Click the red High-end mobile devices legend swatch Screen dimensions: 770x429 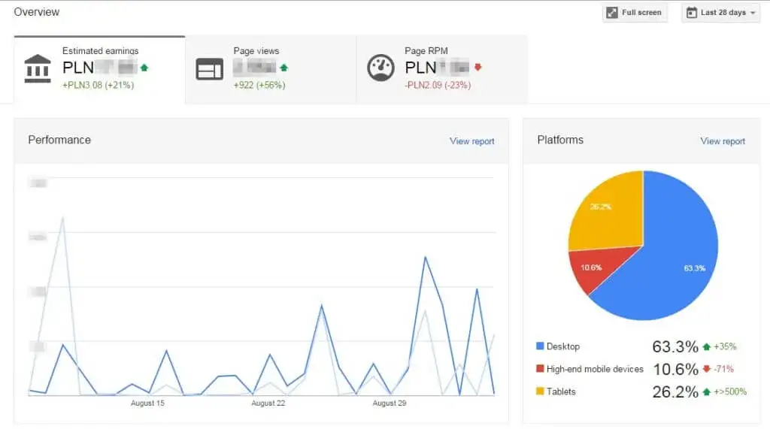[539, 369]
